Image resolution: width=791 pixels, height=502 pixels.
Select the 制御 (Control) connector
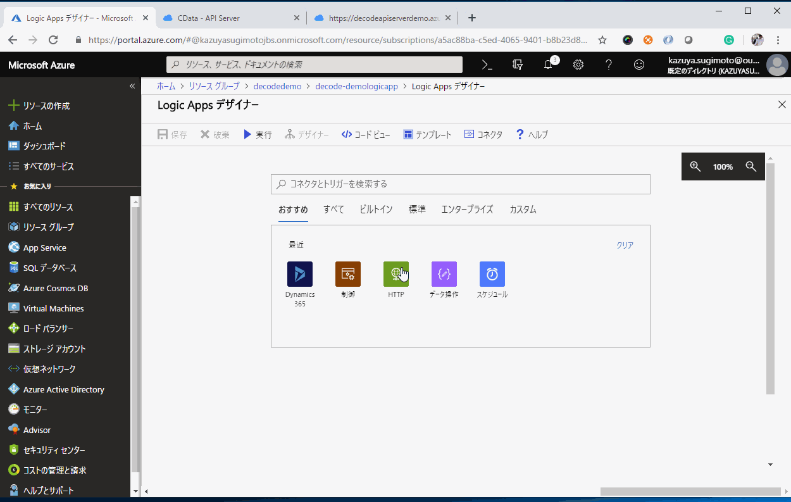[347, 273]
